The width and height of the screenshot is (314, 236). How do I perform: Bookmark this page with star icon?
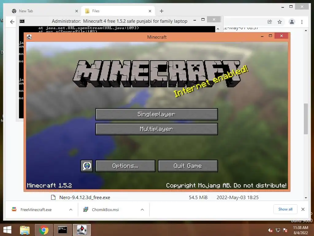tap(280, 22)
